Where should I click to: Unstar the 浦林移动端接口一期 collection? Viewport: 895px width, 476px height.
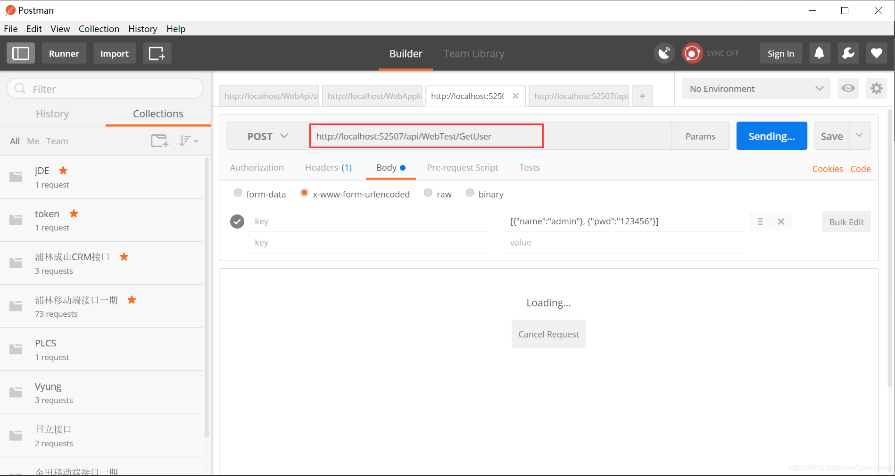click(132, 300)
